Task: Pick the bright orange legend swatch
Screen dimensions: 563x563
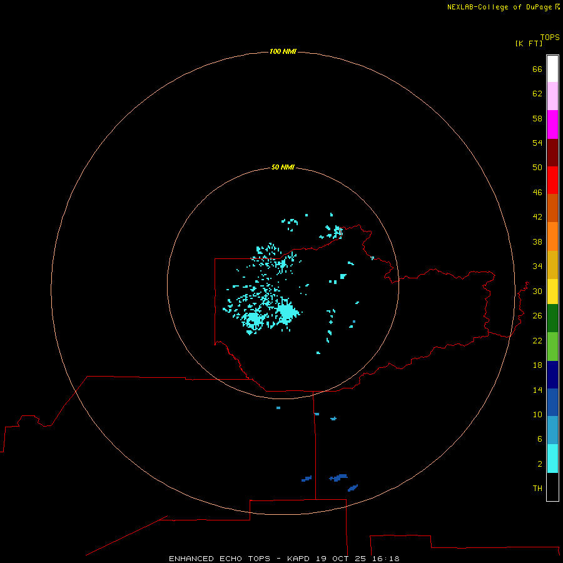Action: (x=552, y=236)
